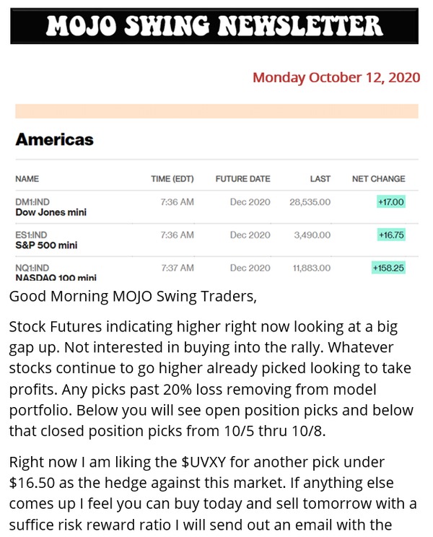The height and width of the screenshot is (537, 433).
Task: Click the Good Morning MOJO Swing Traders greeting
Action: [x=133, y=296]
